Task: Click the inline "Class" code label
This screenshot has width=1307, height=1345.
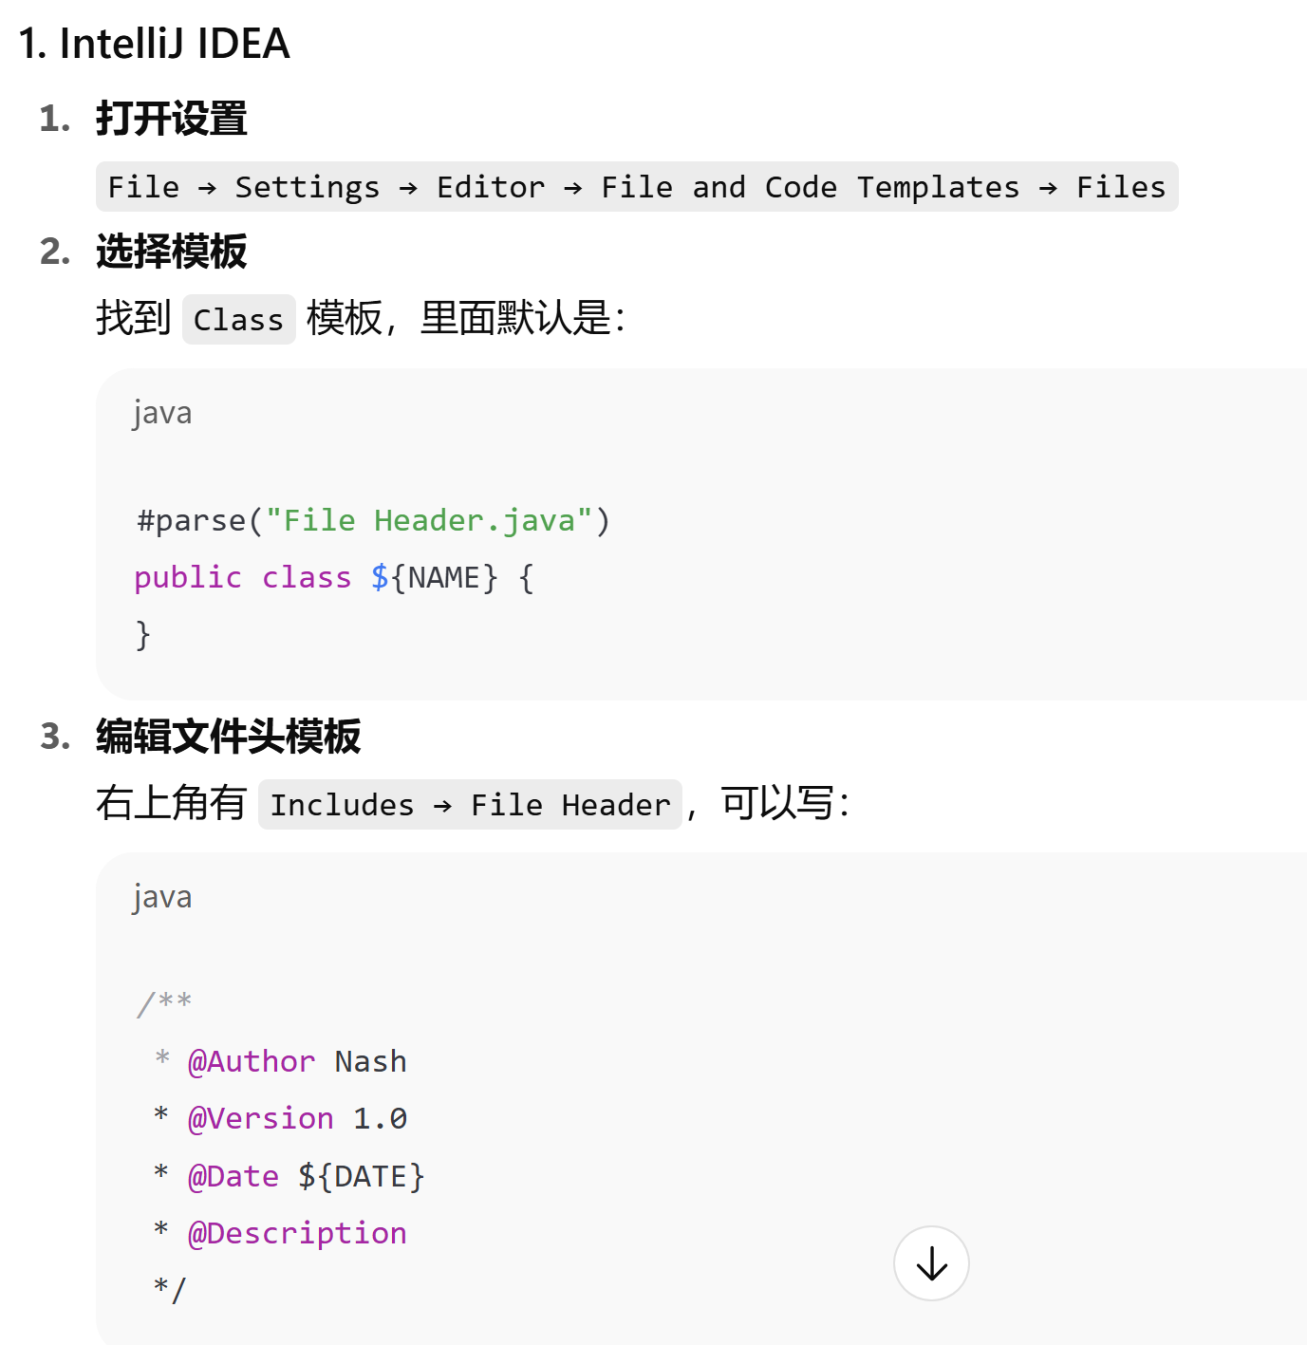Action: coord(238,320)
